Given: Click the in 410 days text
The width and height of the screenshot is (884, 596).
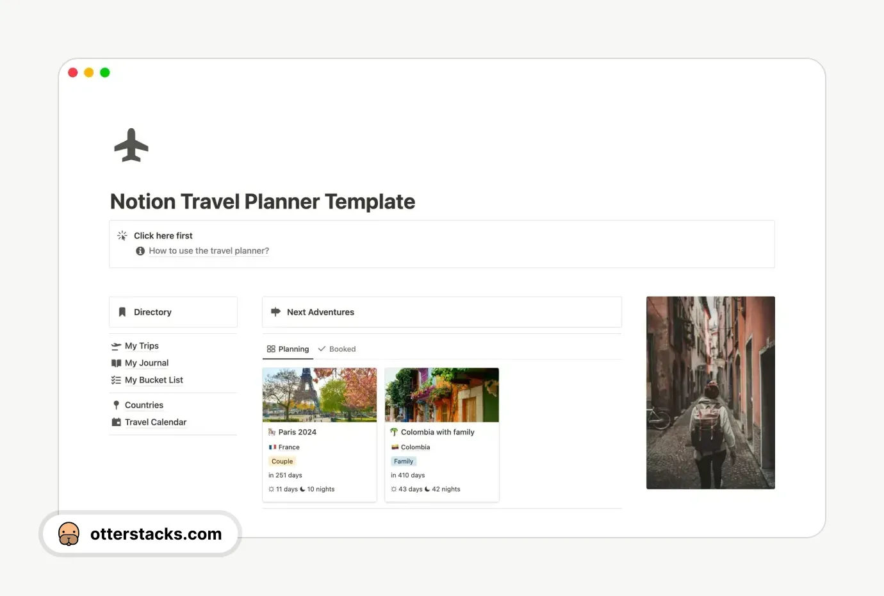Looking at the screenshot, I should [407, 476].
